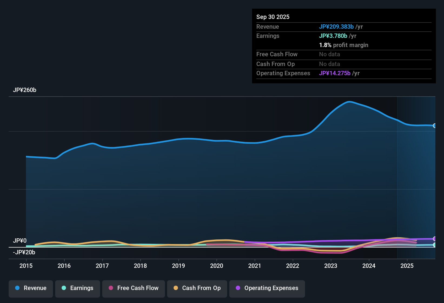The height and width of the screenshot is (303, 444).
Task: Click the blue Revenue legend dot
Action: [17, 288]
